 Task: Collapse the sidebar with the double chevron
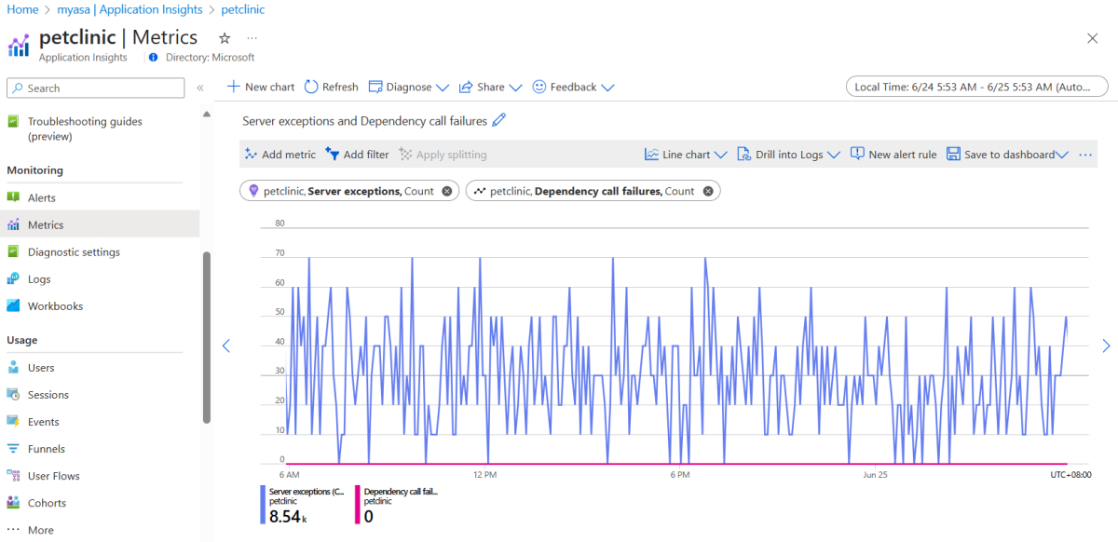pyautogui.click(x=200, y=88)
